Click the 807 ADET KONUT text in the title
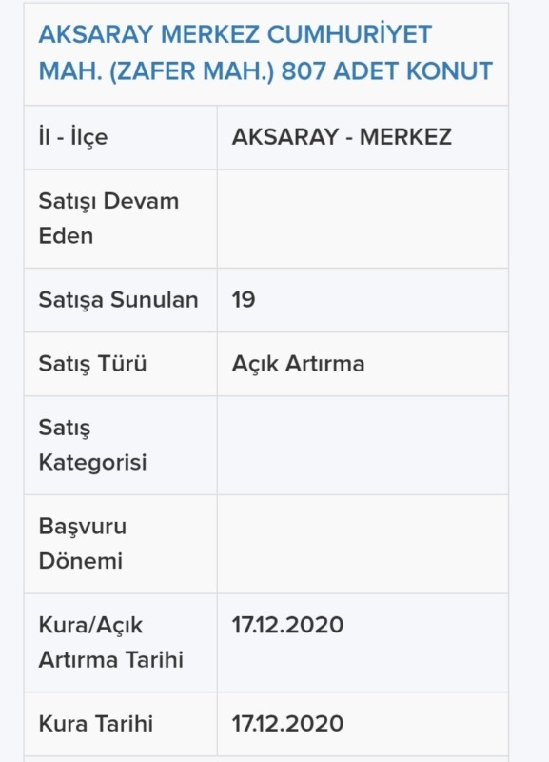 pos(387,70)
